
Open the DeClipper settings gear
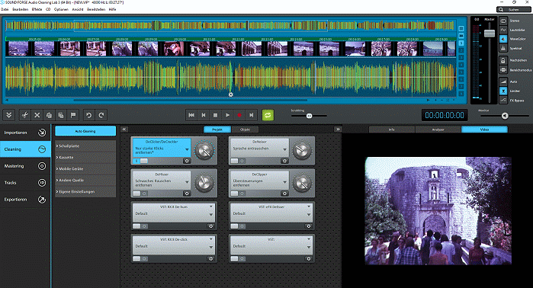(x=284, y=194)
